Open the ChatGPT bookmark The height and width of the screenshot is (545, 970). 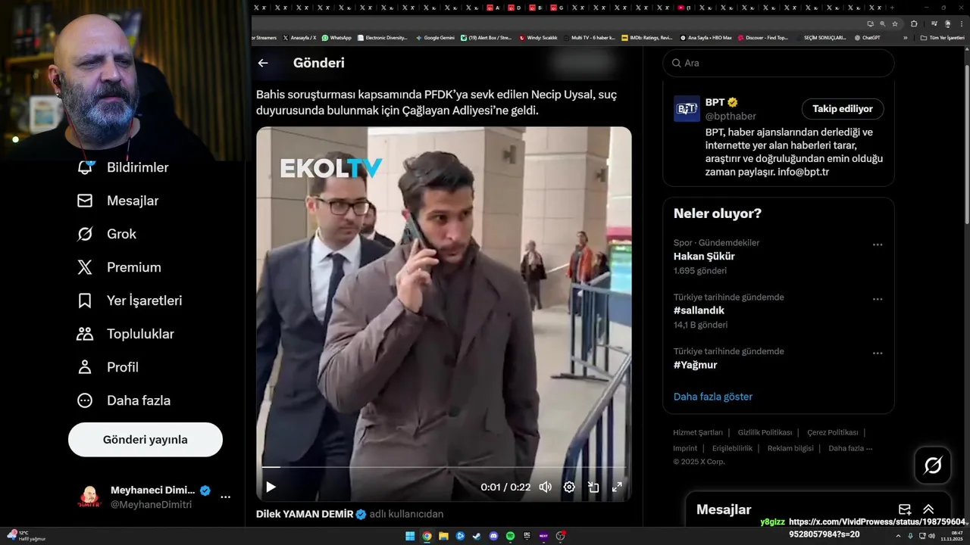867,37
